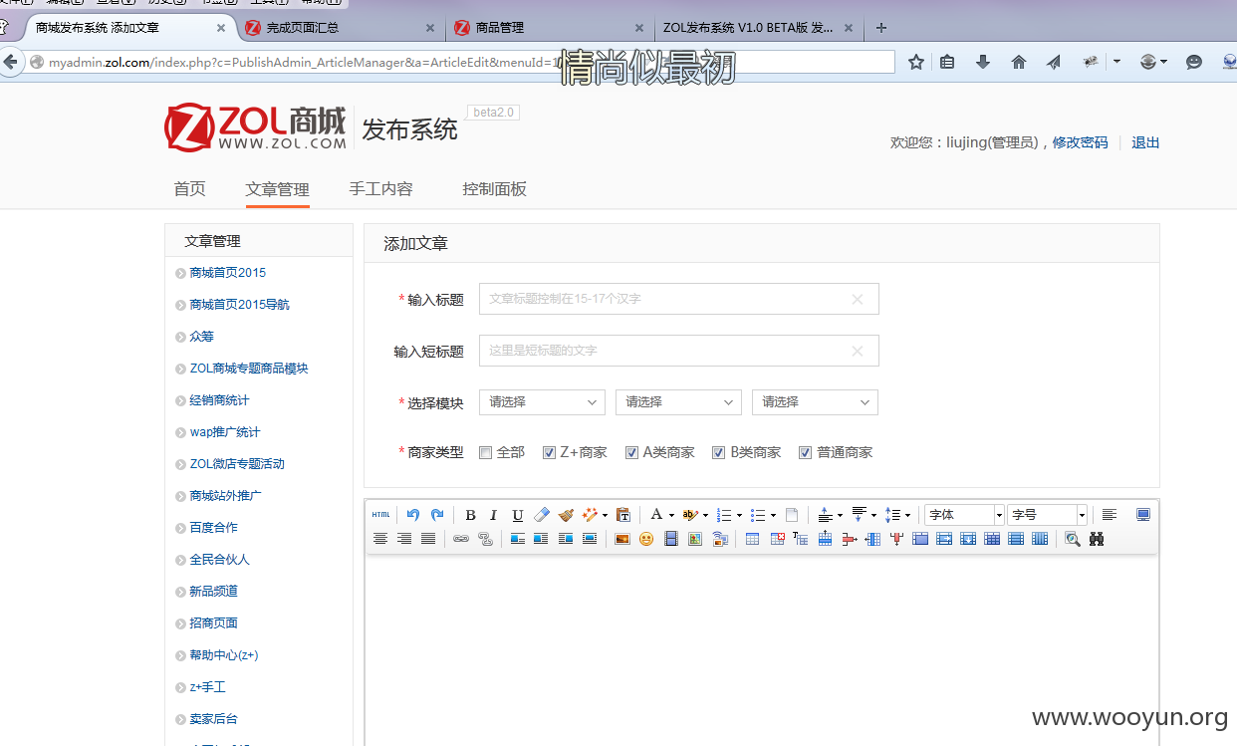Viewport: 1237px width, 746px height.
Task: Click the 修改密码 link
Action: click(x=1080, y=142)
